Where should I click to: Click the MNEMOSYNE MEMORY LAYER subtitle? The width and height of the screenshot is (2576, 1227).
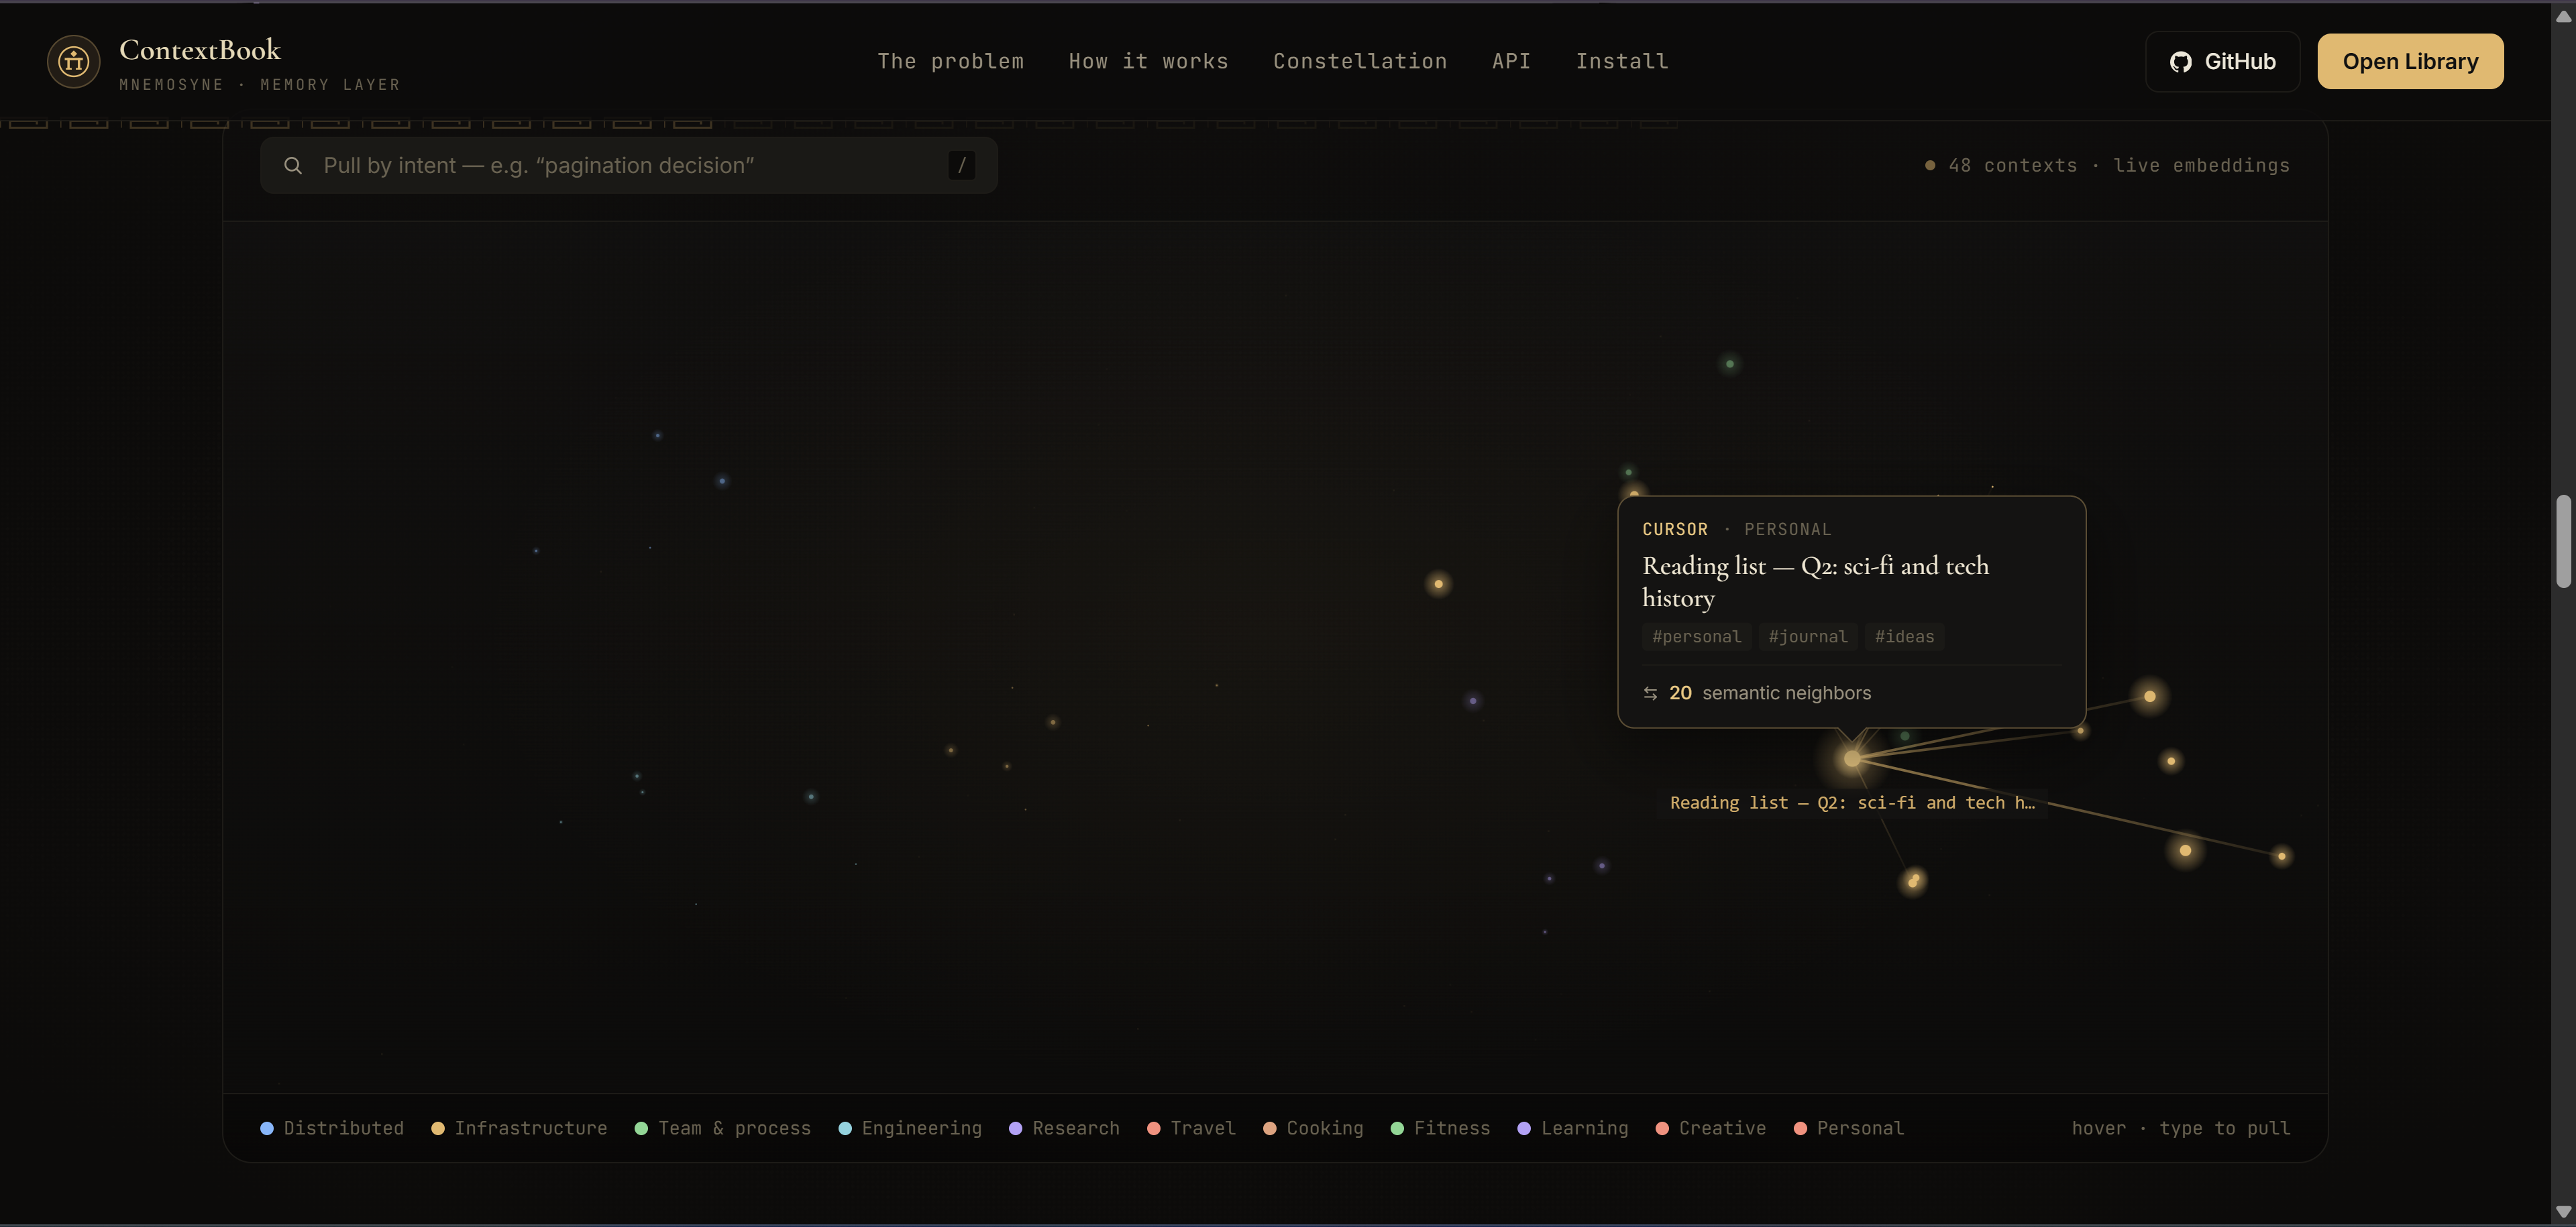click(x=259, y=85)
